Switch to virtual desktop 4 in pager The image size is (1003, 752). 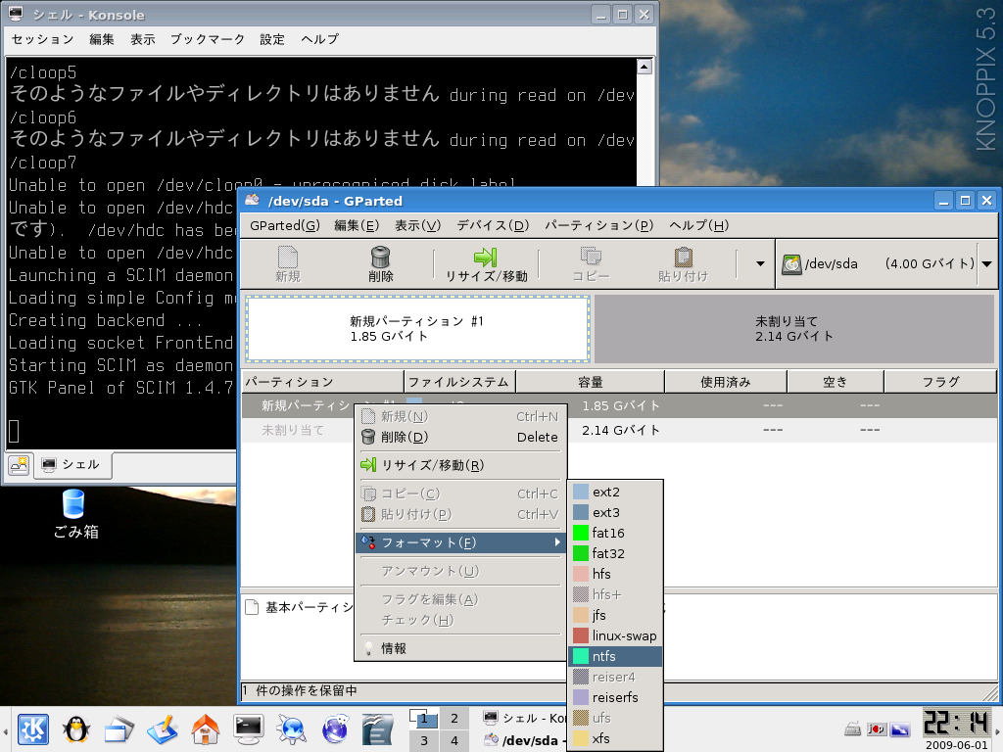tap(454, 740)
